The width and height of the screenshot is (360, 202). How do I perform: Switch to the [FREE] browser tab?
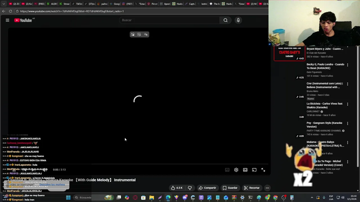point(40,4)
